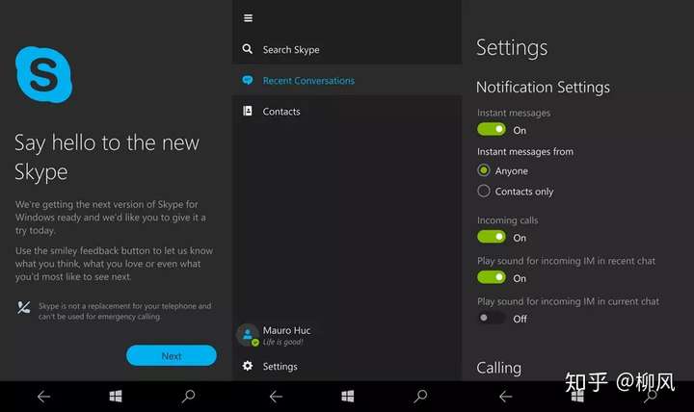694x412 pixels.
Task: Select Anyone for instant messages
Action: (x=484, y=170)
